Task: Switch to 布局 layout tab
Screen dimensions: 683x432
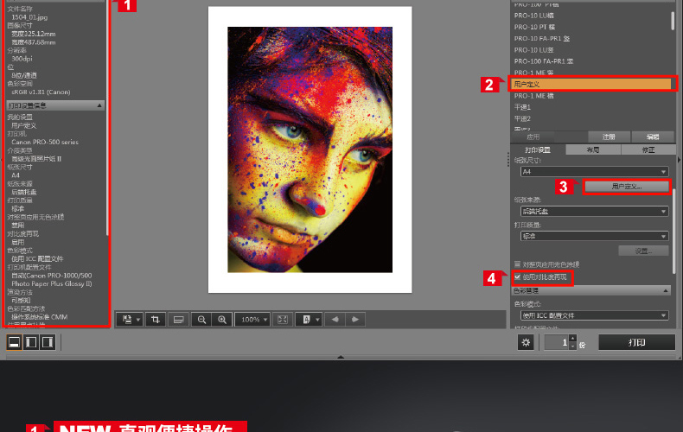Action: click(593, 149)
